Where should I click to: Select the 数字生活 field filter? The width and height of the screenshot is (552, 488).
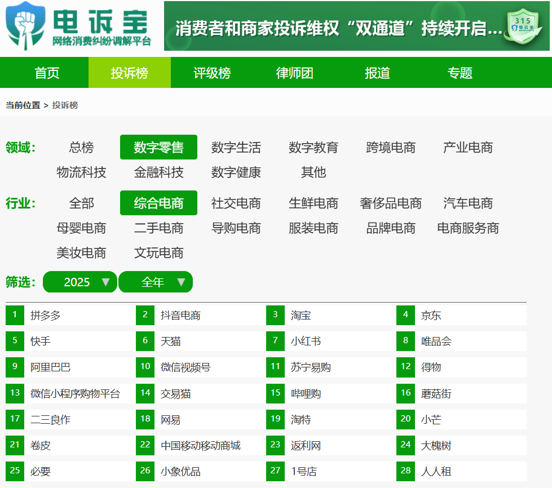[235, 147]
